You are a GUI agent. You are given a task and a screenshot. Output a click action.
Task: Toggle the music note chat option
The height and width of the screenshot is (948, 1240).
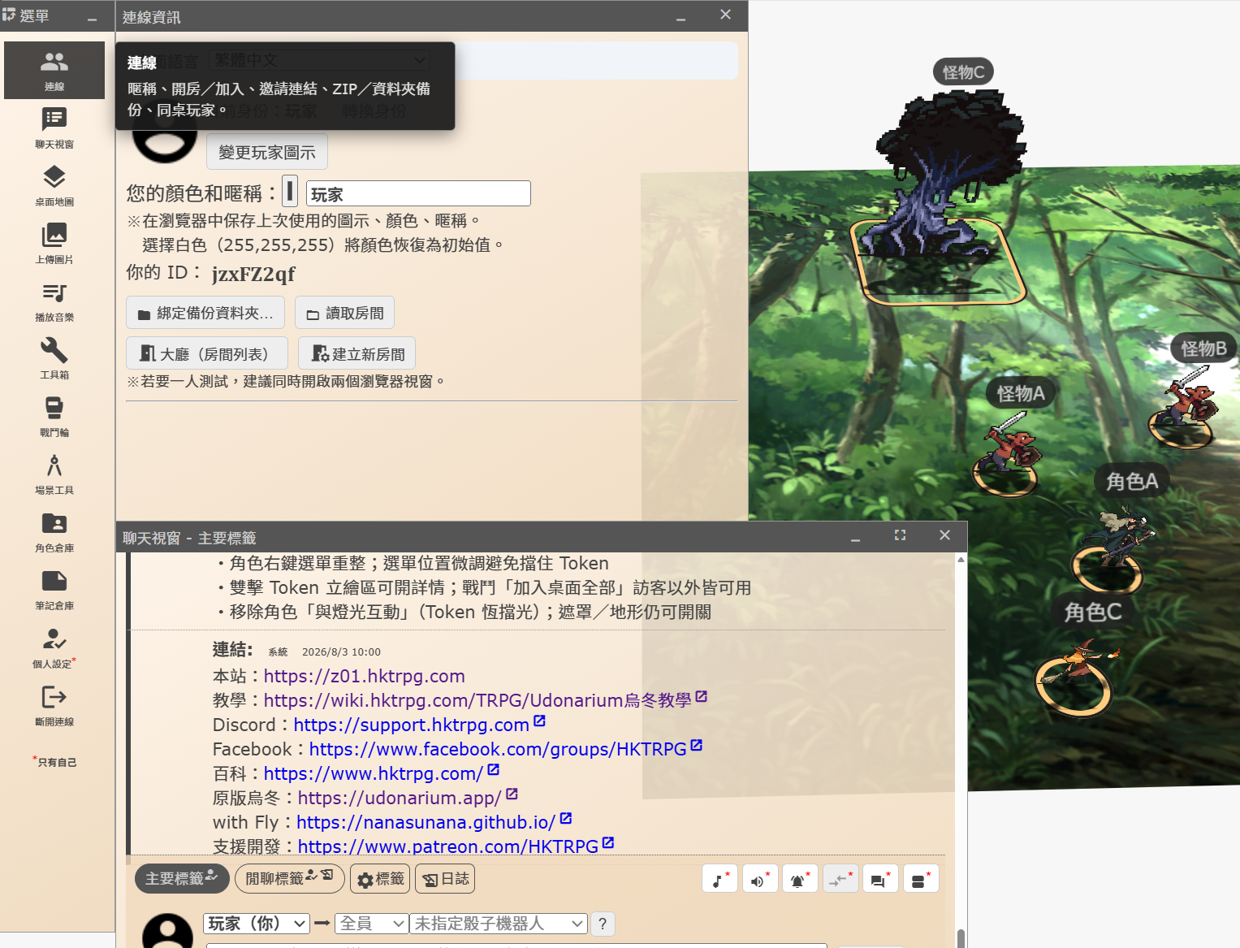click(719, 879)
